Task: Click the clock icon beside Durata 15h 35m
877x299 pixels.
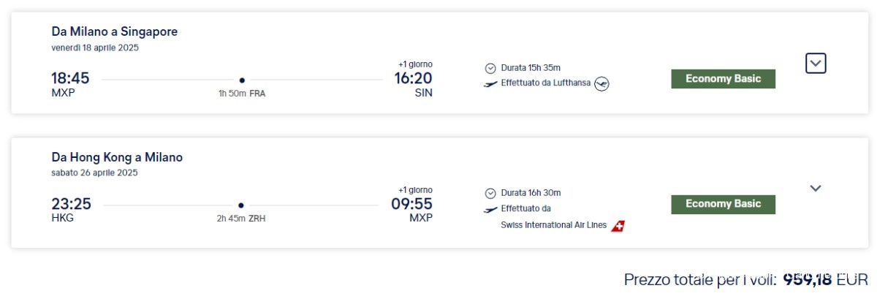Action: [490, 68]
